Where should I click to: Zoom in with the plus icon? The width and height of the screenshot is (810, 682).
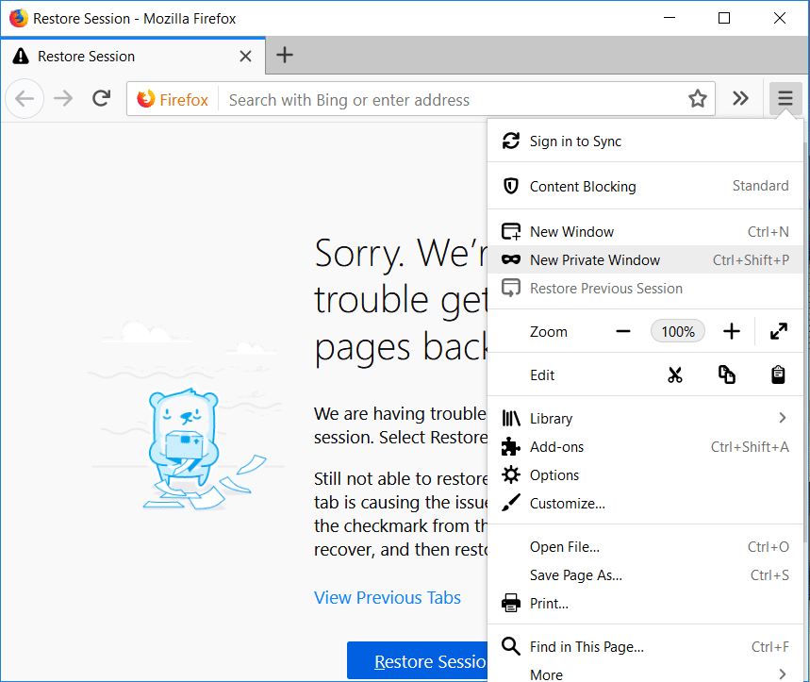pos(732,331)
